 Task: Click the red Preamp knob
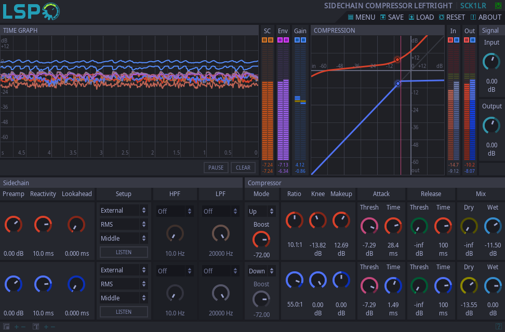tap(14, 225)
